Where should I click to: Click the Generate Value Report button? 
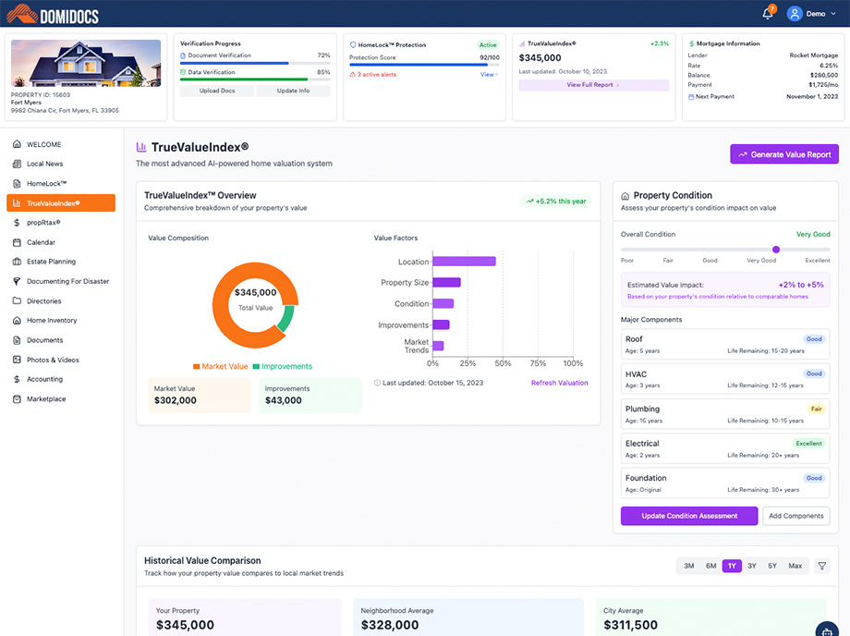pos(783,153)
